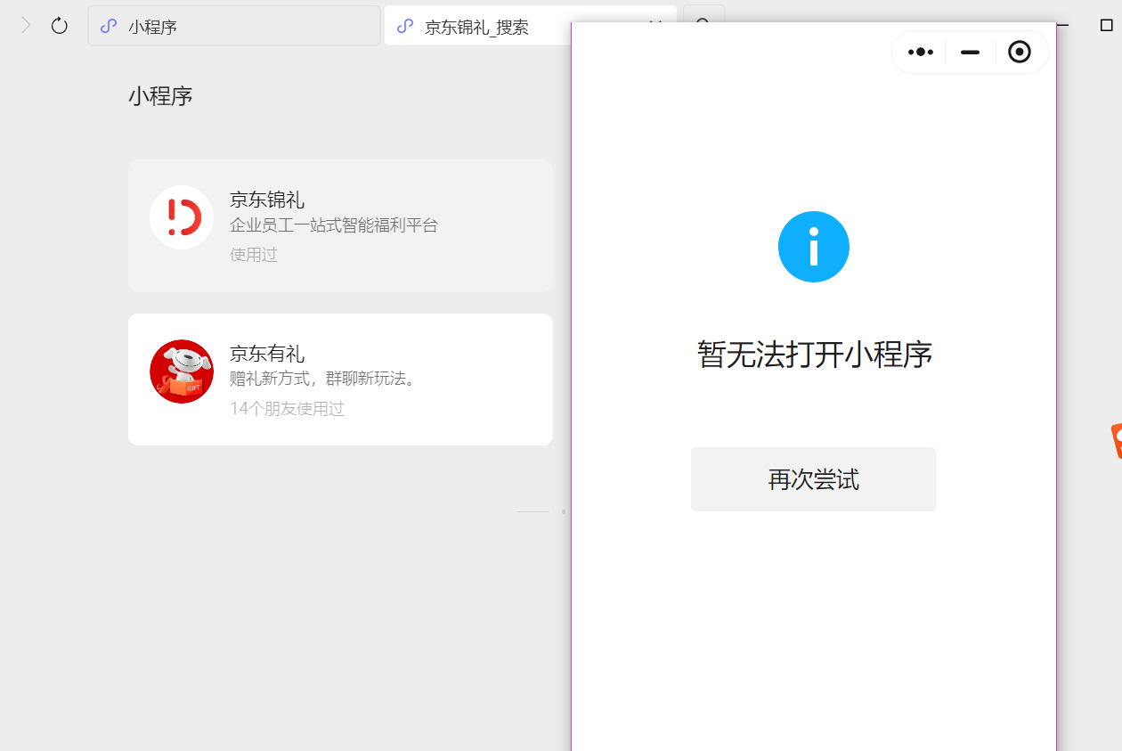This screenshot has width=1122, height=751.
Task: Switch to the 小程序 tab
Action: pyautogui.click(x=234, y=26)
